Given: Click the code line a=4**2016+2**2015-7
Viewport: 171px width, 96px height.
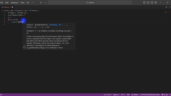Looking at the screenshot, I should pos(16,15).
